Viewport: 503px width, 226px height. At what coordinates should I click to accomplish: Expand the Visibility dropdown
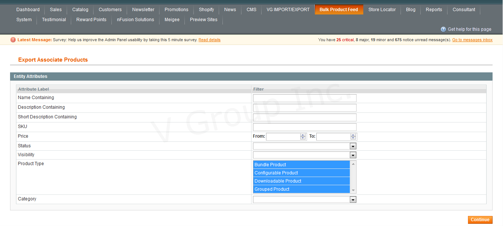[x=353, y=155]
